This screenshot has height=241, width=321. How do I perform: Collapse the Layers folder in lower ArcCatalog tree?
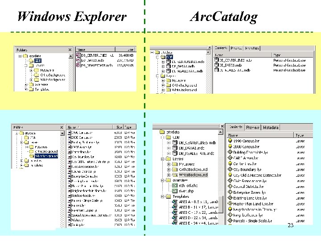162,159
